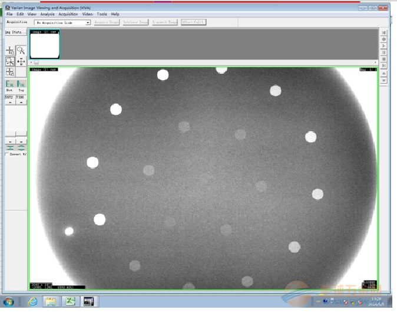Image resolution: width=397 pixels, height=313 pixels.
Task: Jump to last frame in video controls
Action: (x=384, y=65)
